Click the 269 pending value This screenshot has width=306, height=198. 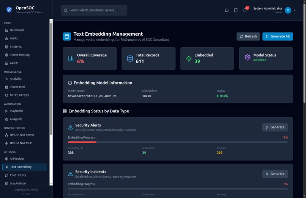pyautogui.click(x=219, y=153)
